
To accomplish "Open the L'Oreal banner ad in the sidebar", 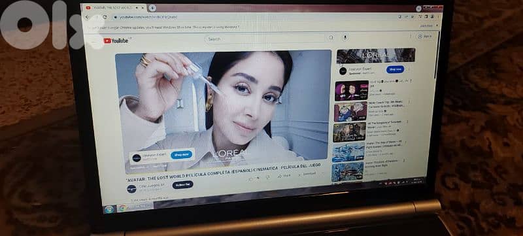I will click(x=376, y=56).
